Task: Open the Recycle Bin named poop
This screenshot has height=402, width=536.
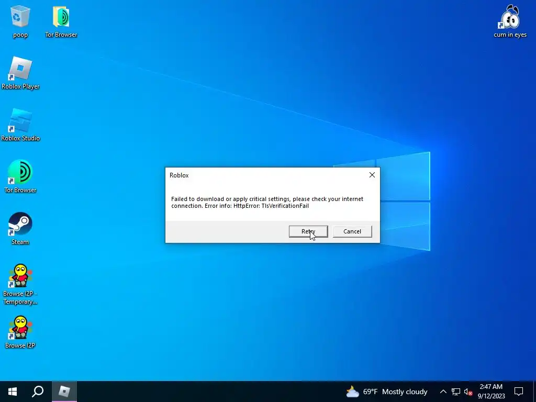Action: (20, 20)
